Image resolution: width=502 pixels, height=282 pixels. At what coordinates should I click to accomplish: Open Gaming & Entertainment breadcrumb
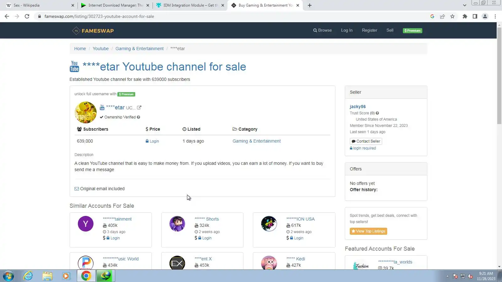coord(140,49)
